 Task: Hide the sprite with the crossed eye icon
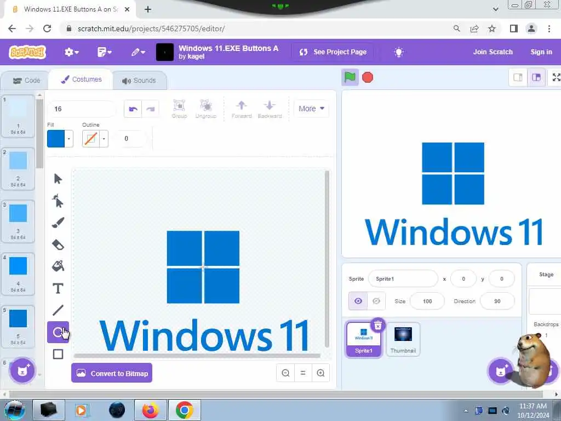(376, 301)
